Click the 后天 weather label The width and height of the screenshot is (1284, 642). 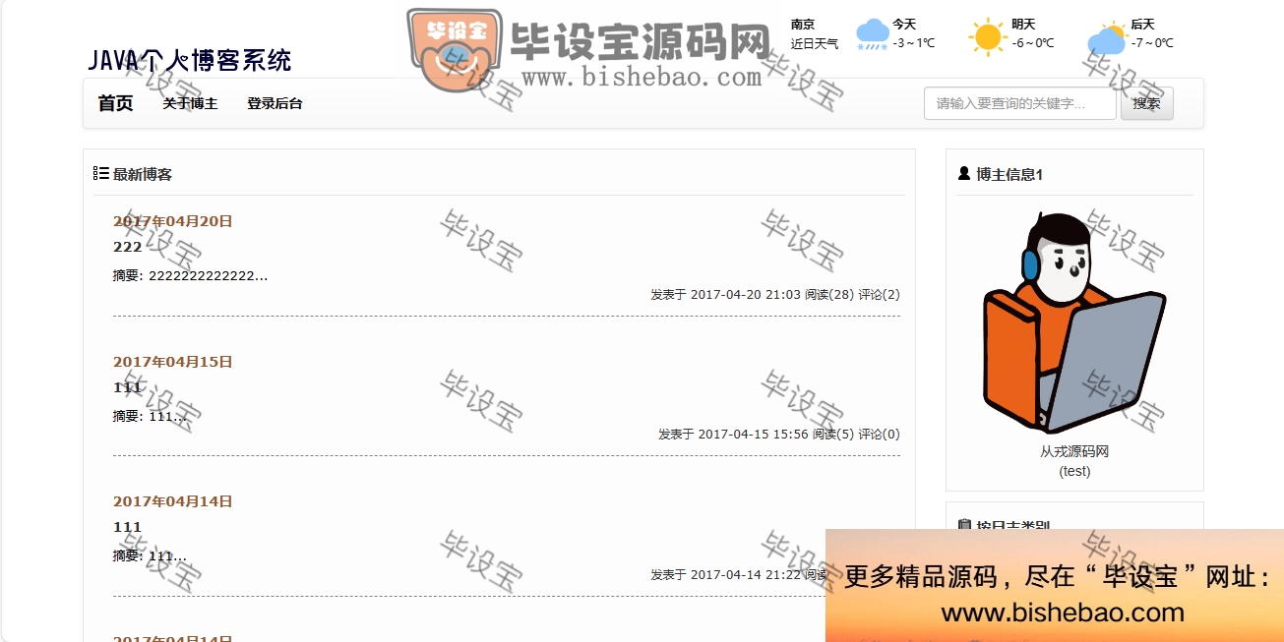pos(1142,24)
